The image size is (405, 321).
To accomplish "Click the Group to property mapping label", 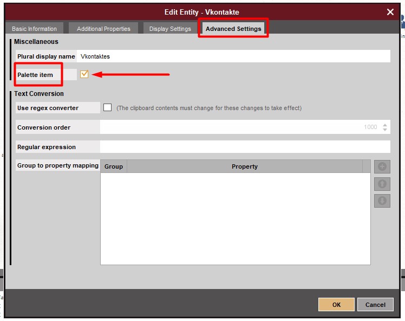I will 58,165.
